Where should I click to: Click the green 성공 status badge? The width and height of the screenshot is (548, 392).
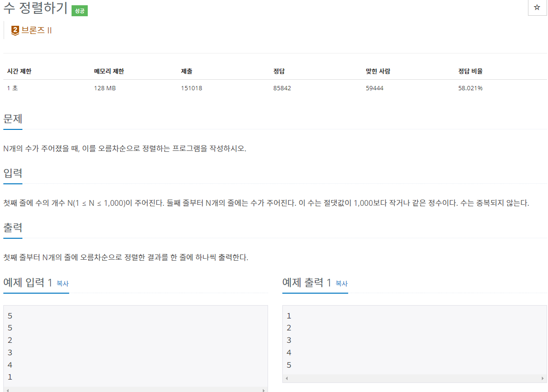click(x=80, y=11)
